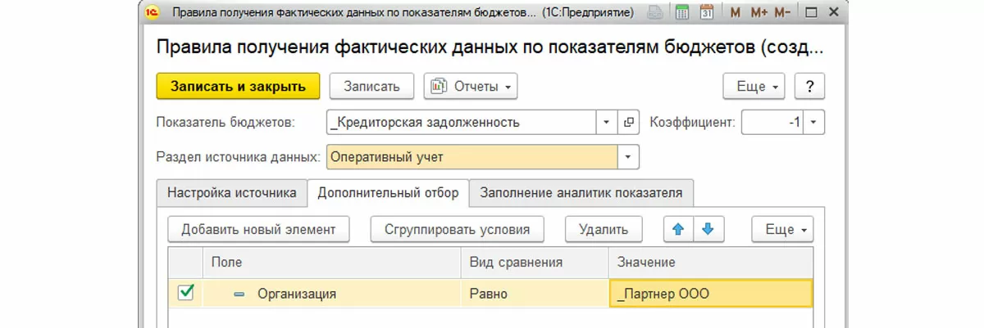
Task: Switch to the Настройка источника tab
Action: 231,193
